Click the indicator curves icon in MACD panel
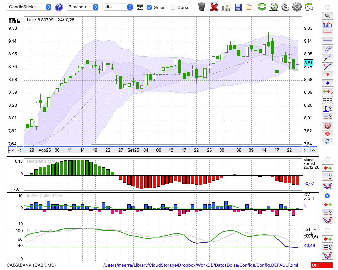 pos(328,186)
